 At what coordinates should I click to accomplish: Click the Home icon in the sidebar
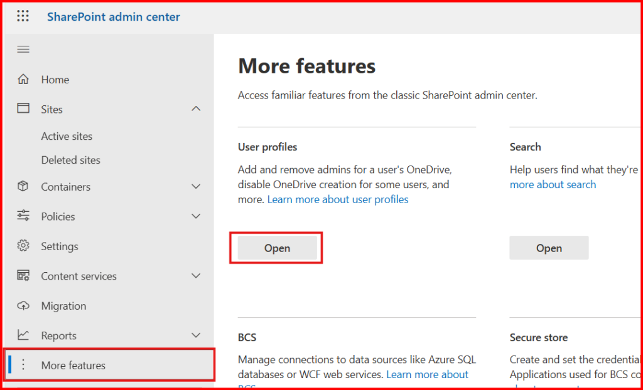[x=23, y=79]
